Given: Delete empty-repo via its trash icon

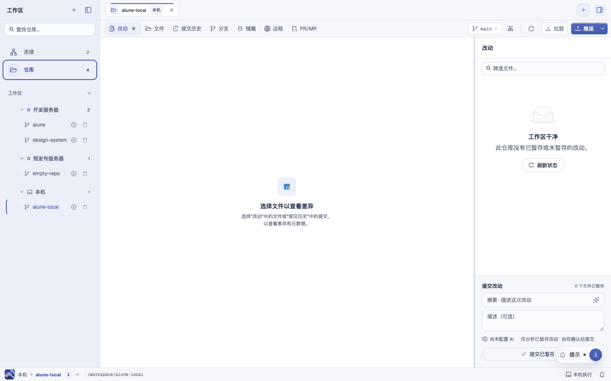Looking at the screenshot, I should coord(85,174).
